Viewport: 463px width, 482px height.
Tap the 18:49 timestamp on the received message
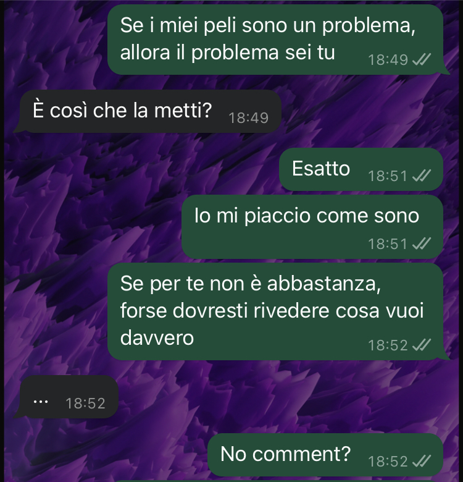(x=249, y=118)
